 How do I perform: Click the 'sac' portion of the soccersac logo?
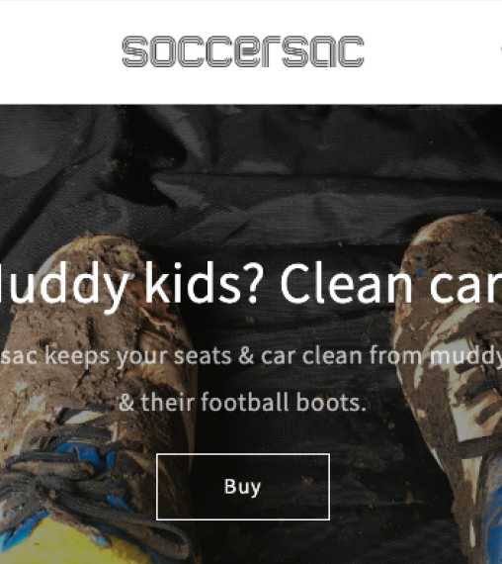323,51
